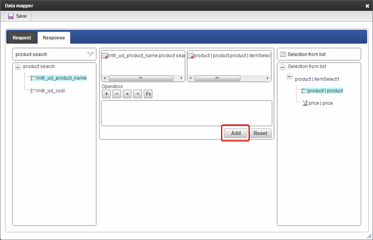The height and width of the screenshot is (240, 373).
Task: Click the left mapping box horizontal scrollbar thumb
Action: (141, 78)
